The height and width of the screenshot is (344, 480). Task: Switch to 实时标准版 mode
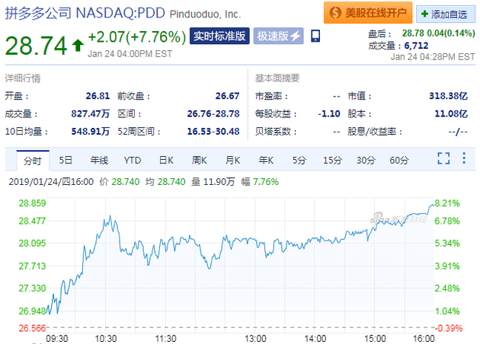219,37
